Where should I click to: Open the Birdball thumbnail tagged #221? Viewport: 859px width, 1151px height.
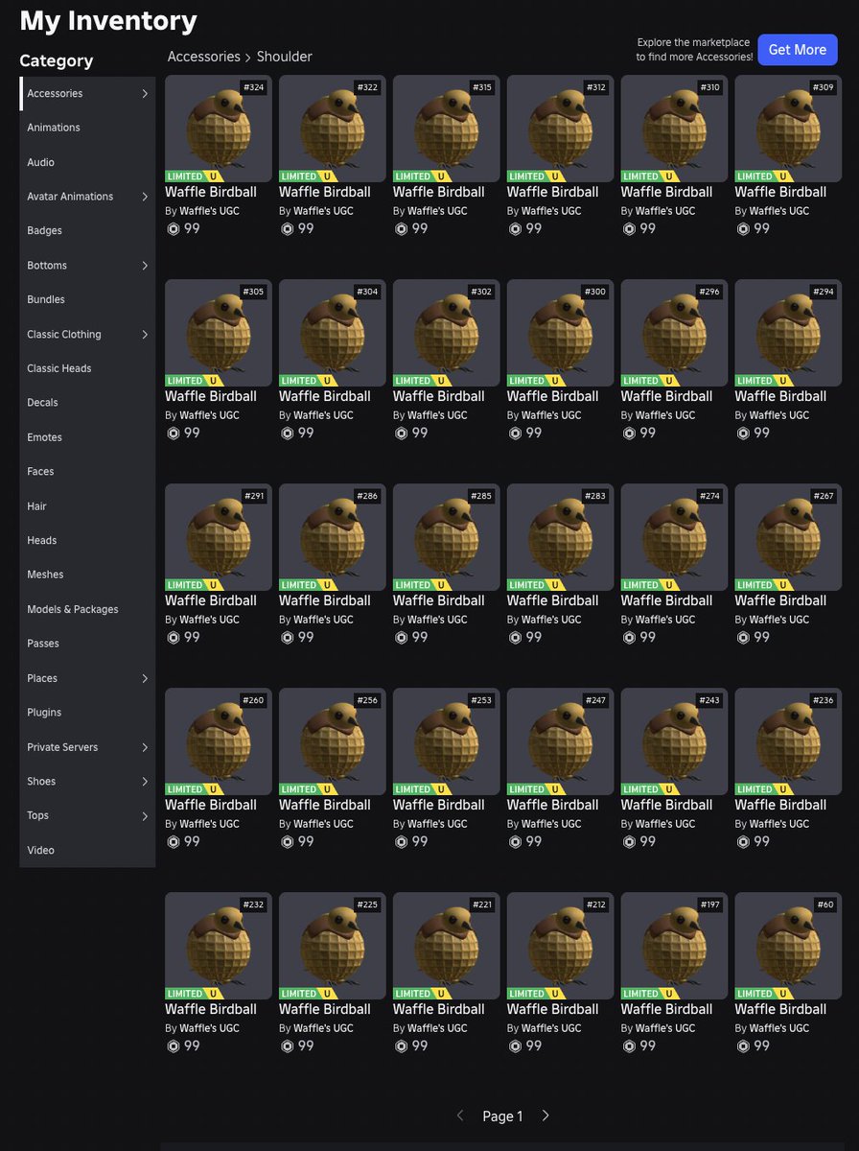point(447,946)
